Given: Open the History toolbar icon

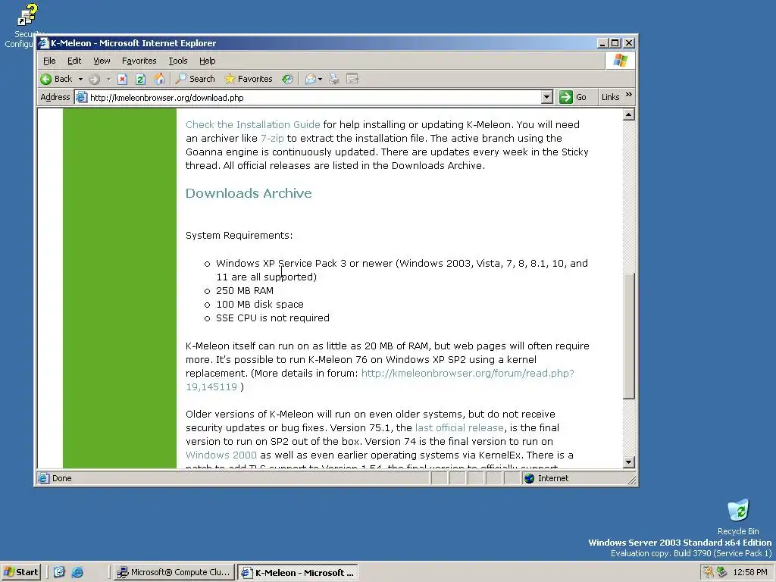Looking at the screenshot, I should pos(287,79).
